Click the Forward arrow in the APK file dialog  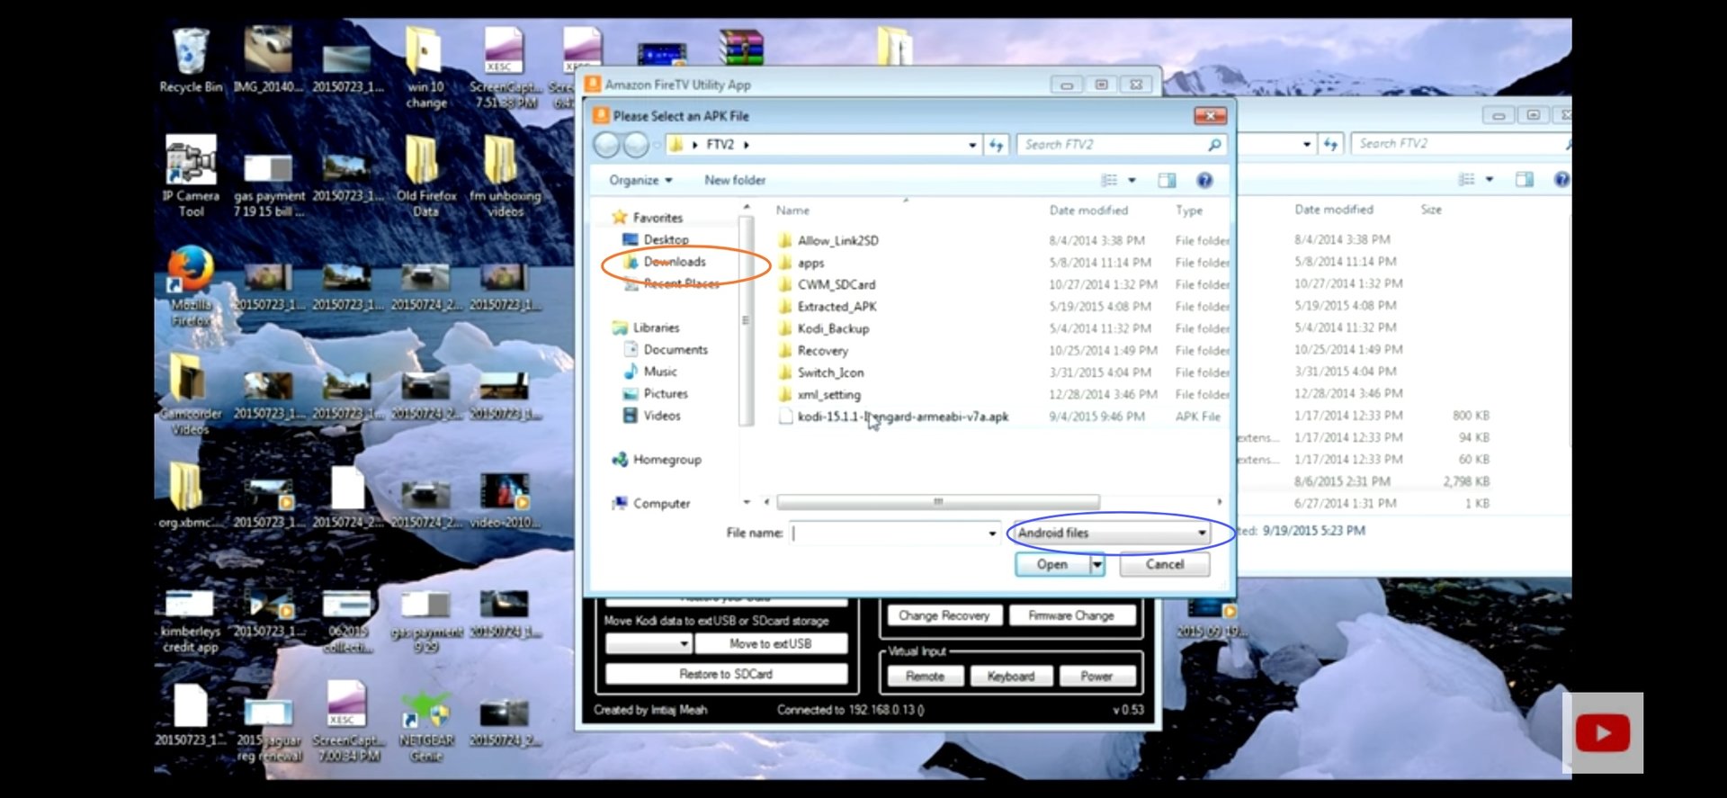click(635, 144)
